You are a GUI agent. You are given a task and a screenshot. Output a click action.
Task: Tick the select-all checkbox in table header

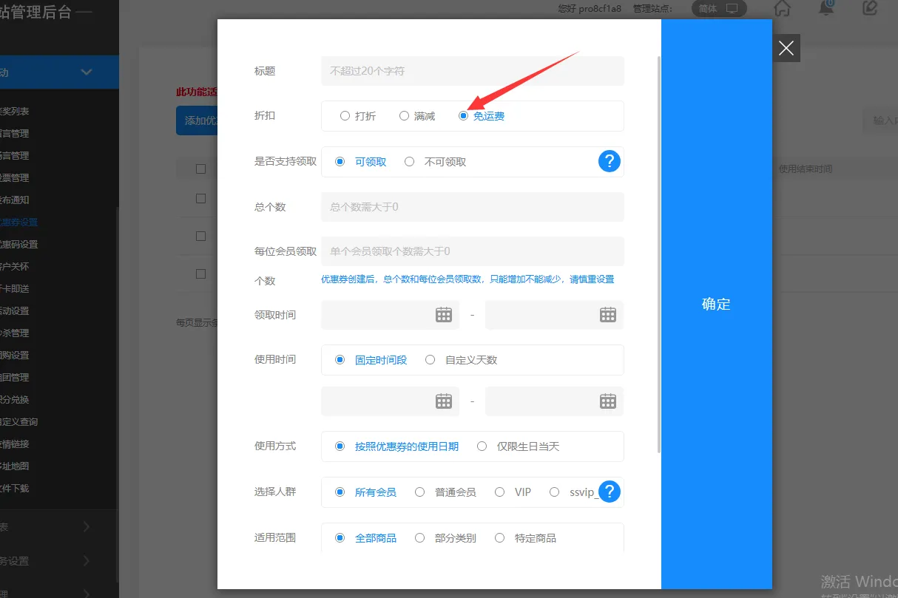200,169
